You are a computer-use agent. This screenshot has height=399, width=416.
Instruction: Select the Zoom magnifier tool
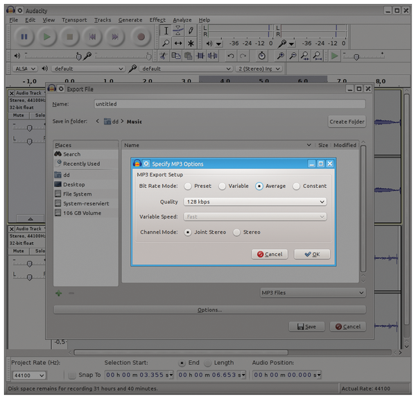pyautogui.click(x=166, y=43)
